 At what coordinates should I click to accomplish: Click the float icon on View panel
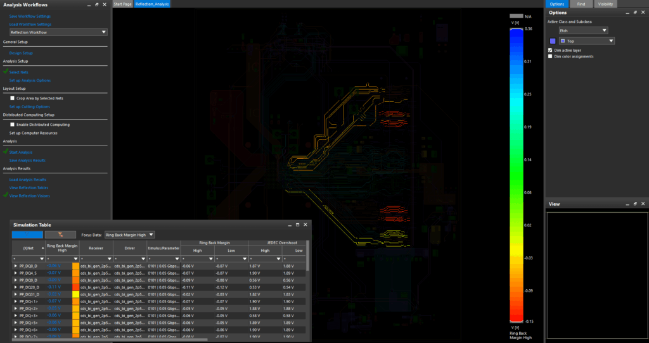635,204
